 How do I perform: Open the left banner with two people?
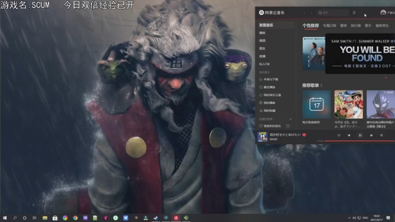click(x=314, y=53)
